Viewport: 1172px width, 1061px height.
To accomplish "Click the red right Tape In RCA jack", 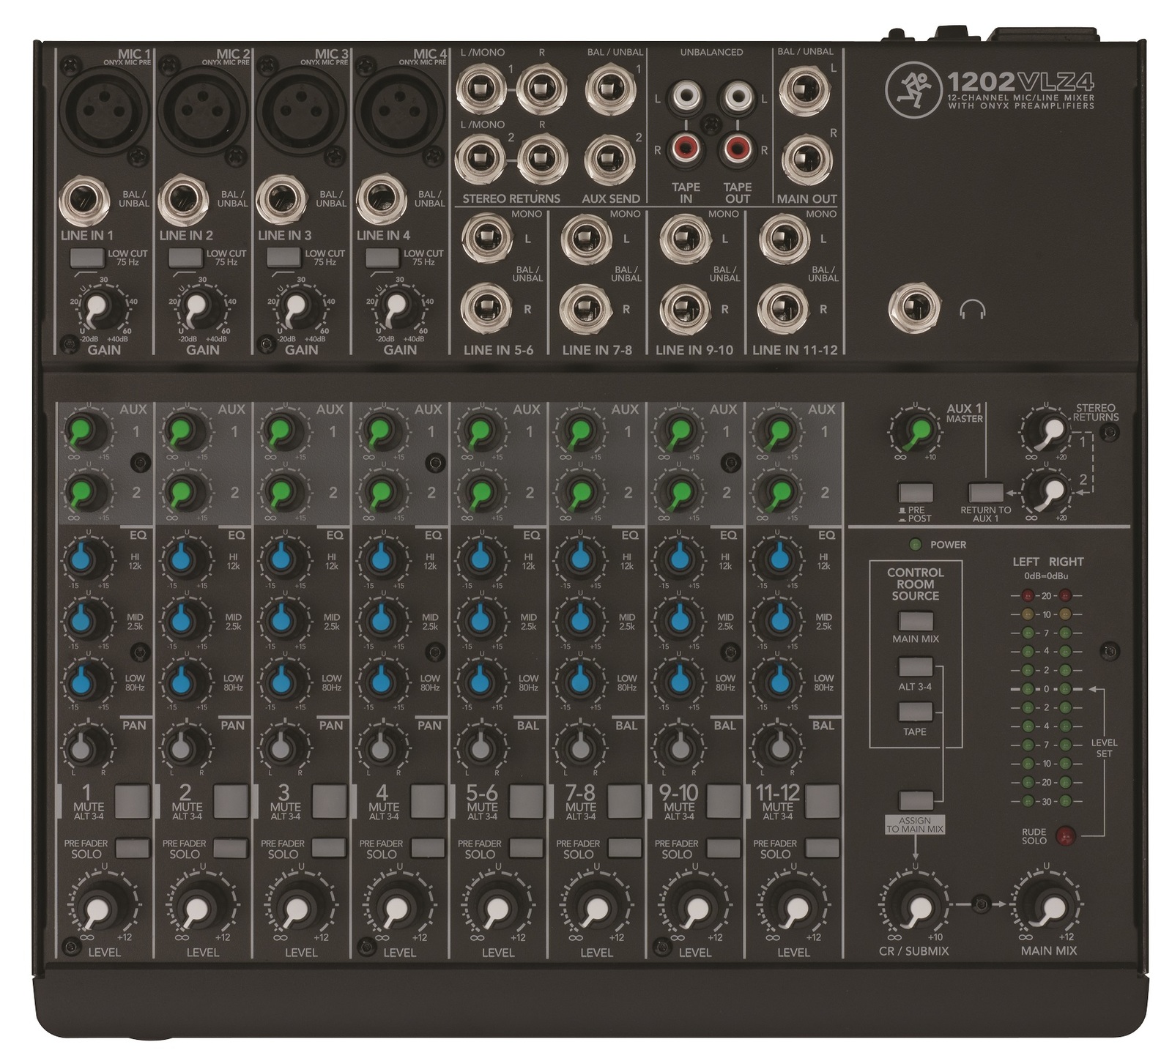I will (x=684, y=151).
